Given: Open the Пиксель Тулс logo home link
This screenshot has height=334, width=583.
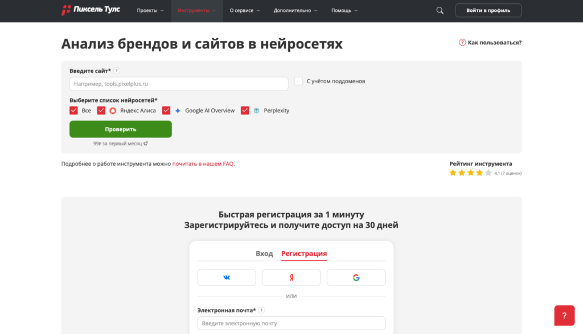Looking at the screenshot, I should coord(91,10).
